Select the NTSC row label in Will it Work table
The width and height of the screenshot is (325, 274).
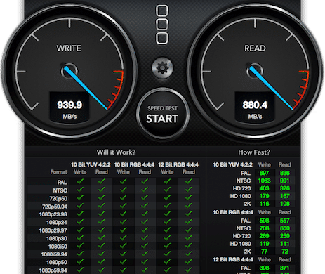[60, 190]
